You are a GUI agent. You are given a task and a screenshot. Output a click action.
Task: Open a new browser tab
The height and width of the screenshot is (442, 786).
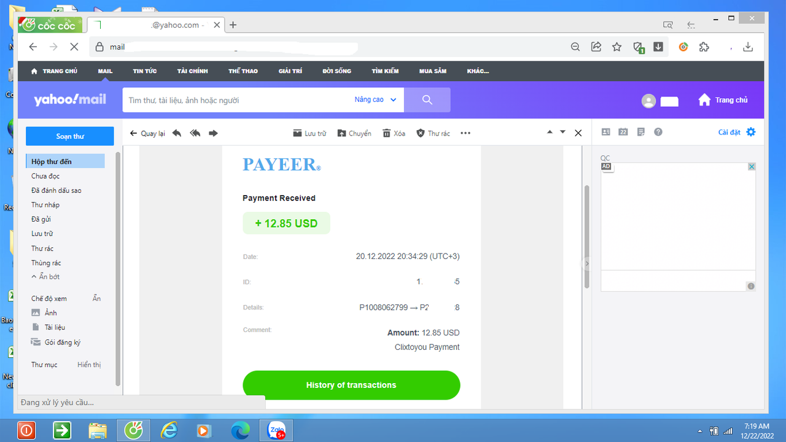233,25
